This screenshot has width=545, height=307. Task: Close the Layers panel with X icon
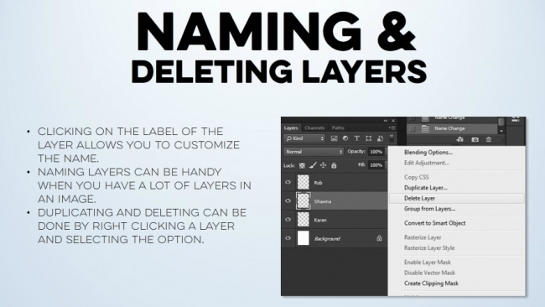[x=393, y=121]
